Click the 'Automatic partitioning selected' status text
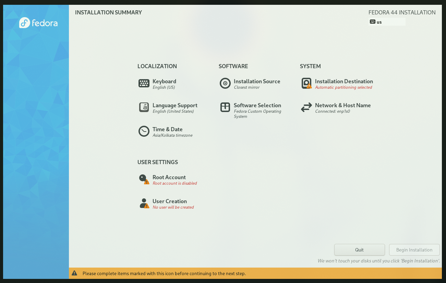Image resolution: width=446 pixels, height=283 pixels. click(343, 87)
